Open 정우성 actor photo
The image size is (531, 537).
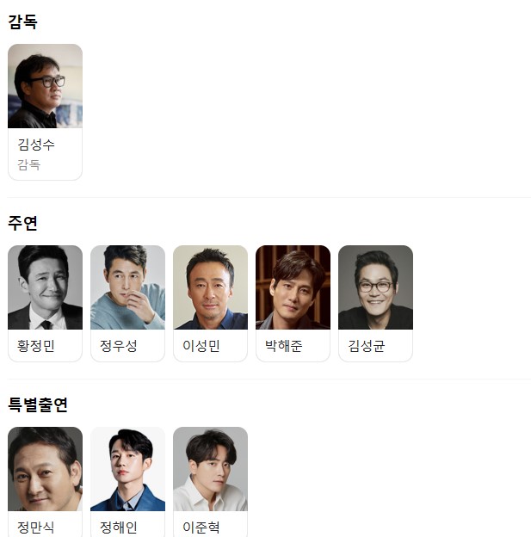click(127, 287)
